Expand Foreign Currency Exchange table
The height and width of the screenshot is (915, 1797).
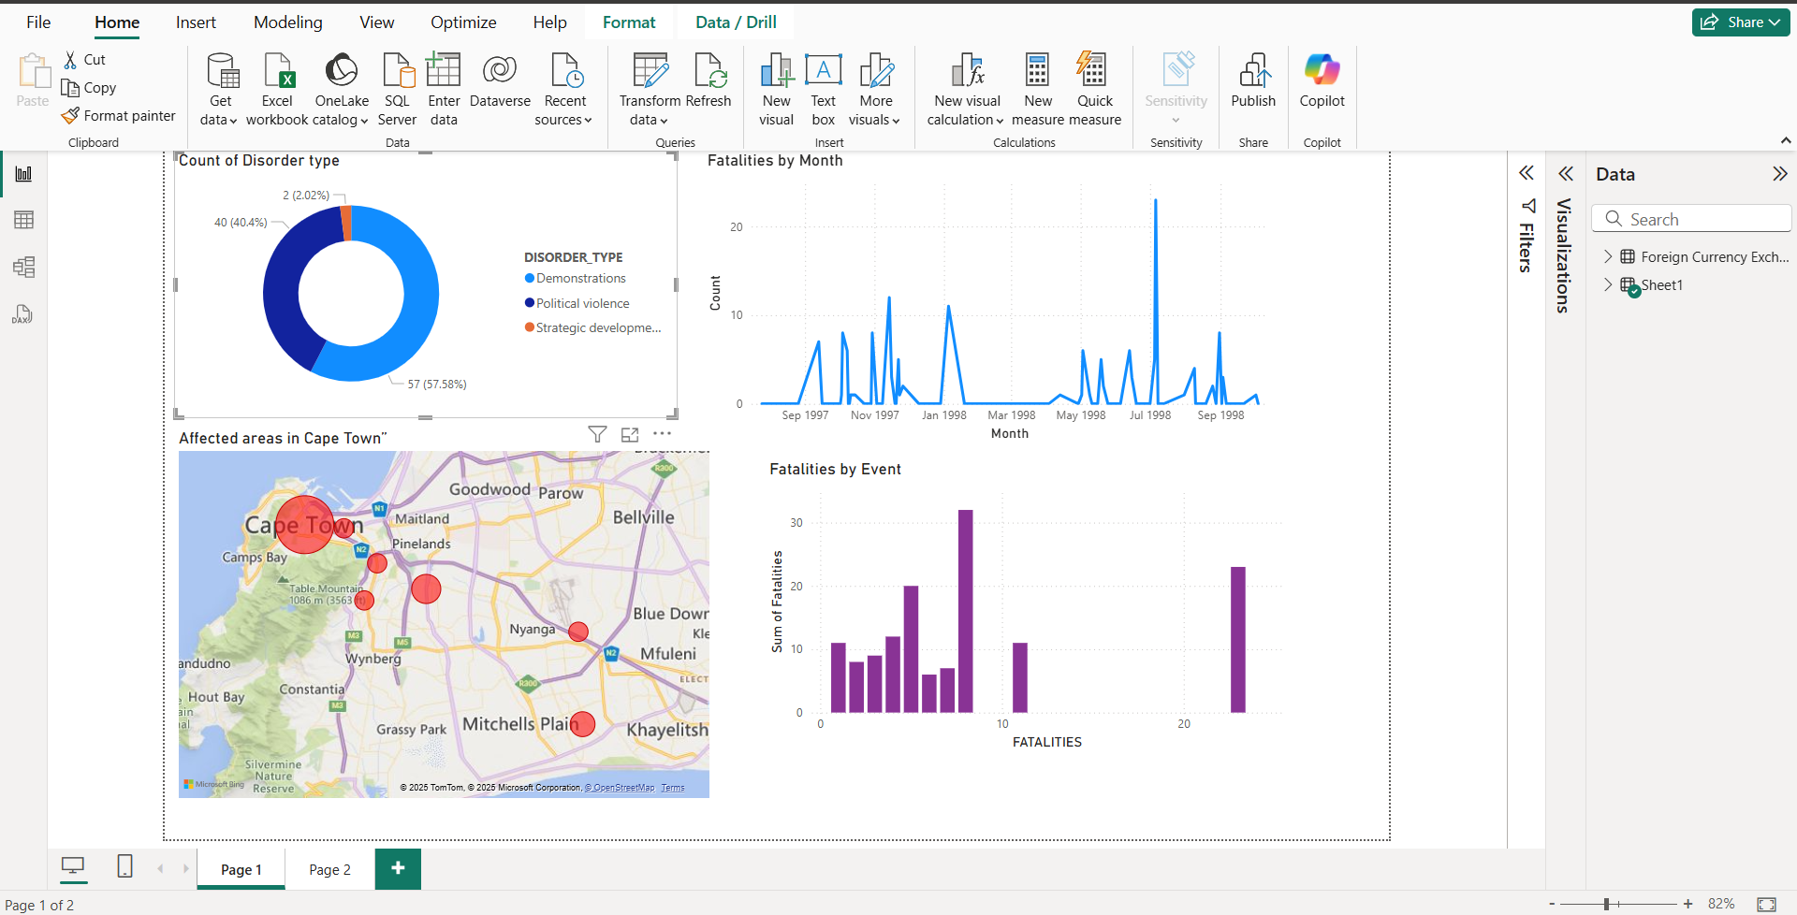point(1608,256)
